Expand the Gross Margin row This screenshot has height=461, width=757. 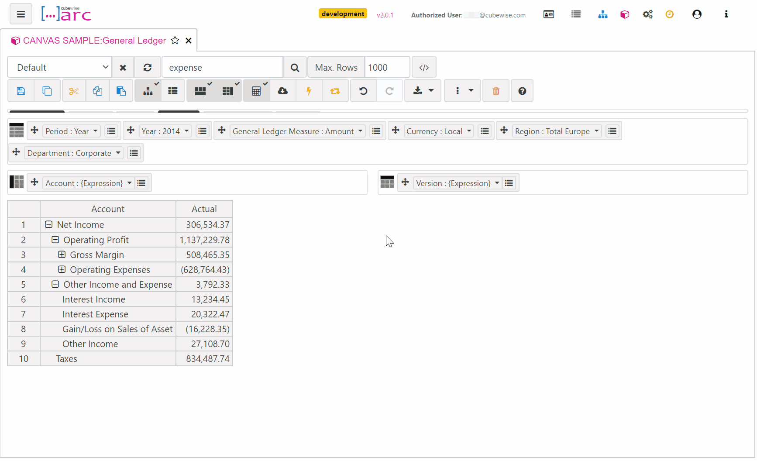pos(62,255)
